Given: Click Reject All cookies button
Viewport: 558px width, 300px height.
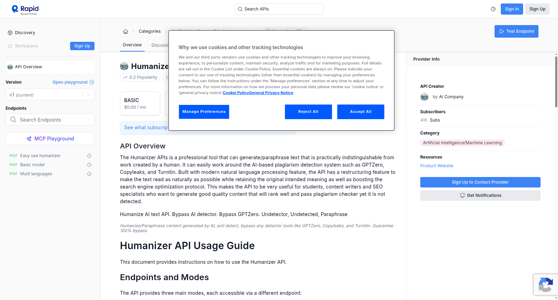Looking at the screenshot, I should 308,112.
